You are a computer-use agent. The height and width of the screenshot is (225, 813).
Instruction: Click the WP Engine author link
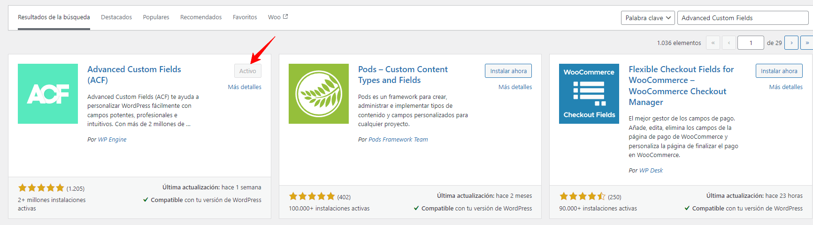coord(112,140)
